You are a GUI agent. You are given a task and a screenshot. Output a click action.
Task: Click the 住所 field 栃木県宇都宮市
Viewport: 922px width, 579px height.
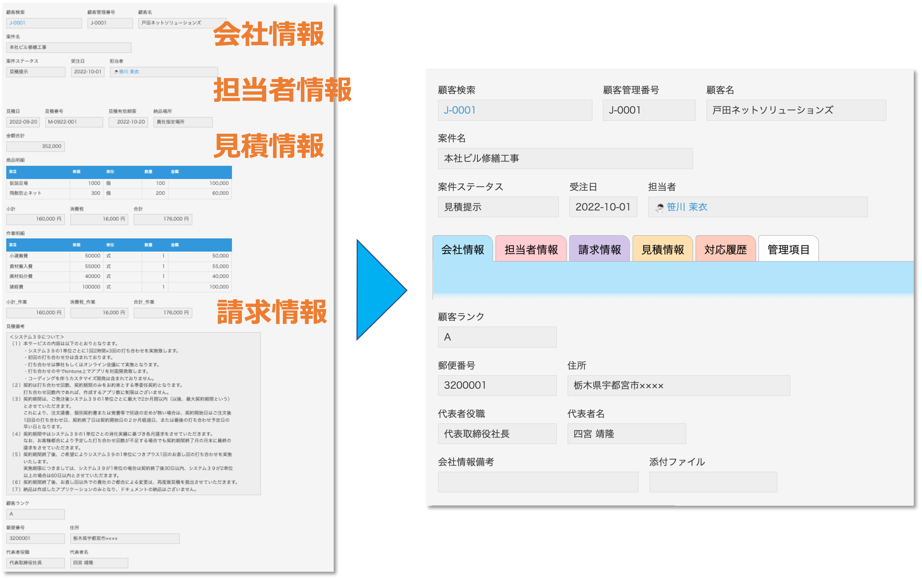pos(678,385)
